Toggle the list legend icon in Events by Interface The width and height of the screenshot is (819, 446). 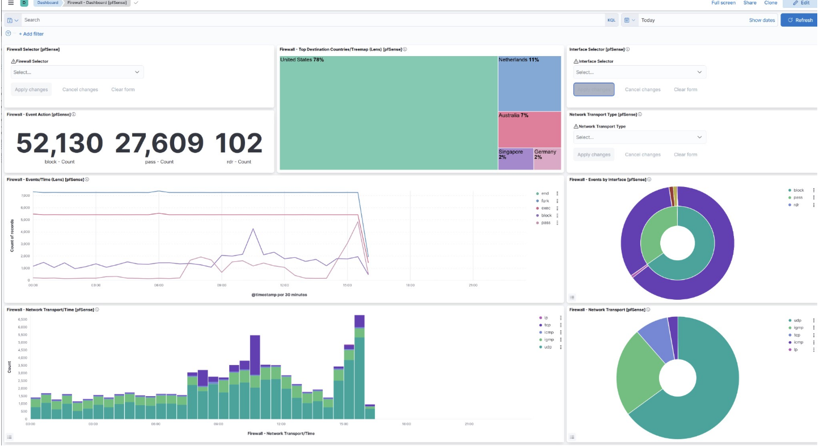572,297
